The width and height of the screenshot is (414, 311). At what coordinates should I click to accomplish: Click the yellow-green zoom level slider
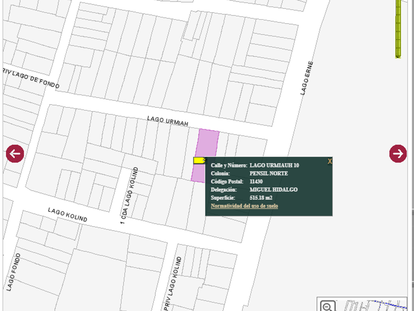point(398,29)
